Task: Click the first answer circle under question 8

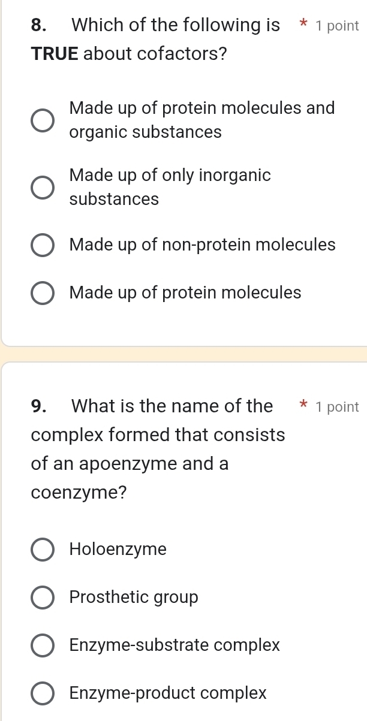Action: point(42,120)
